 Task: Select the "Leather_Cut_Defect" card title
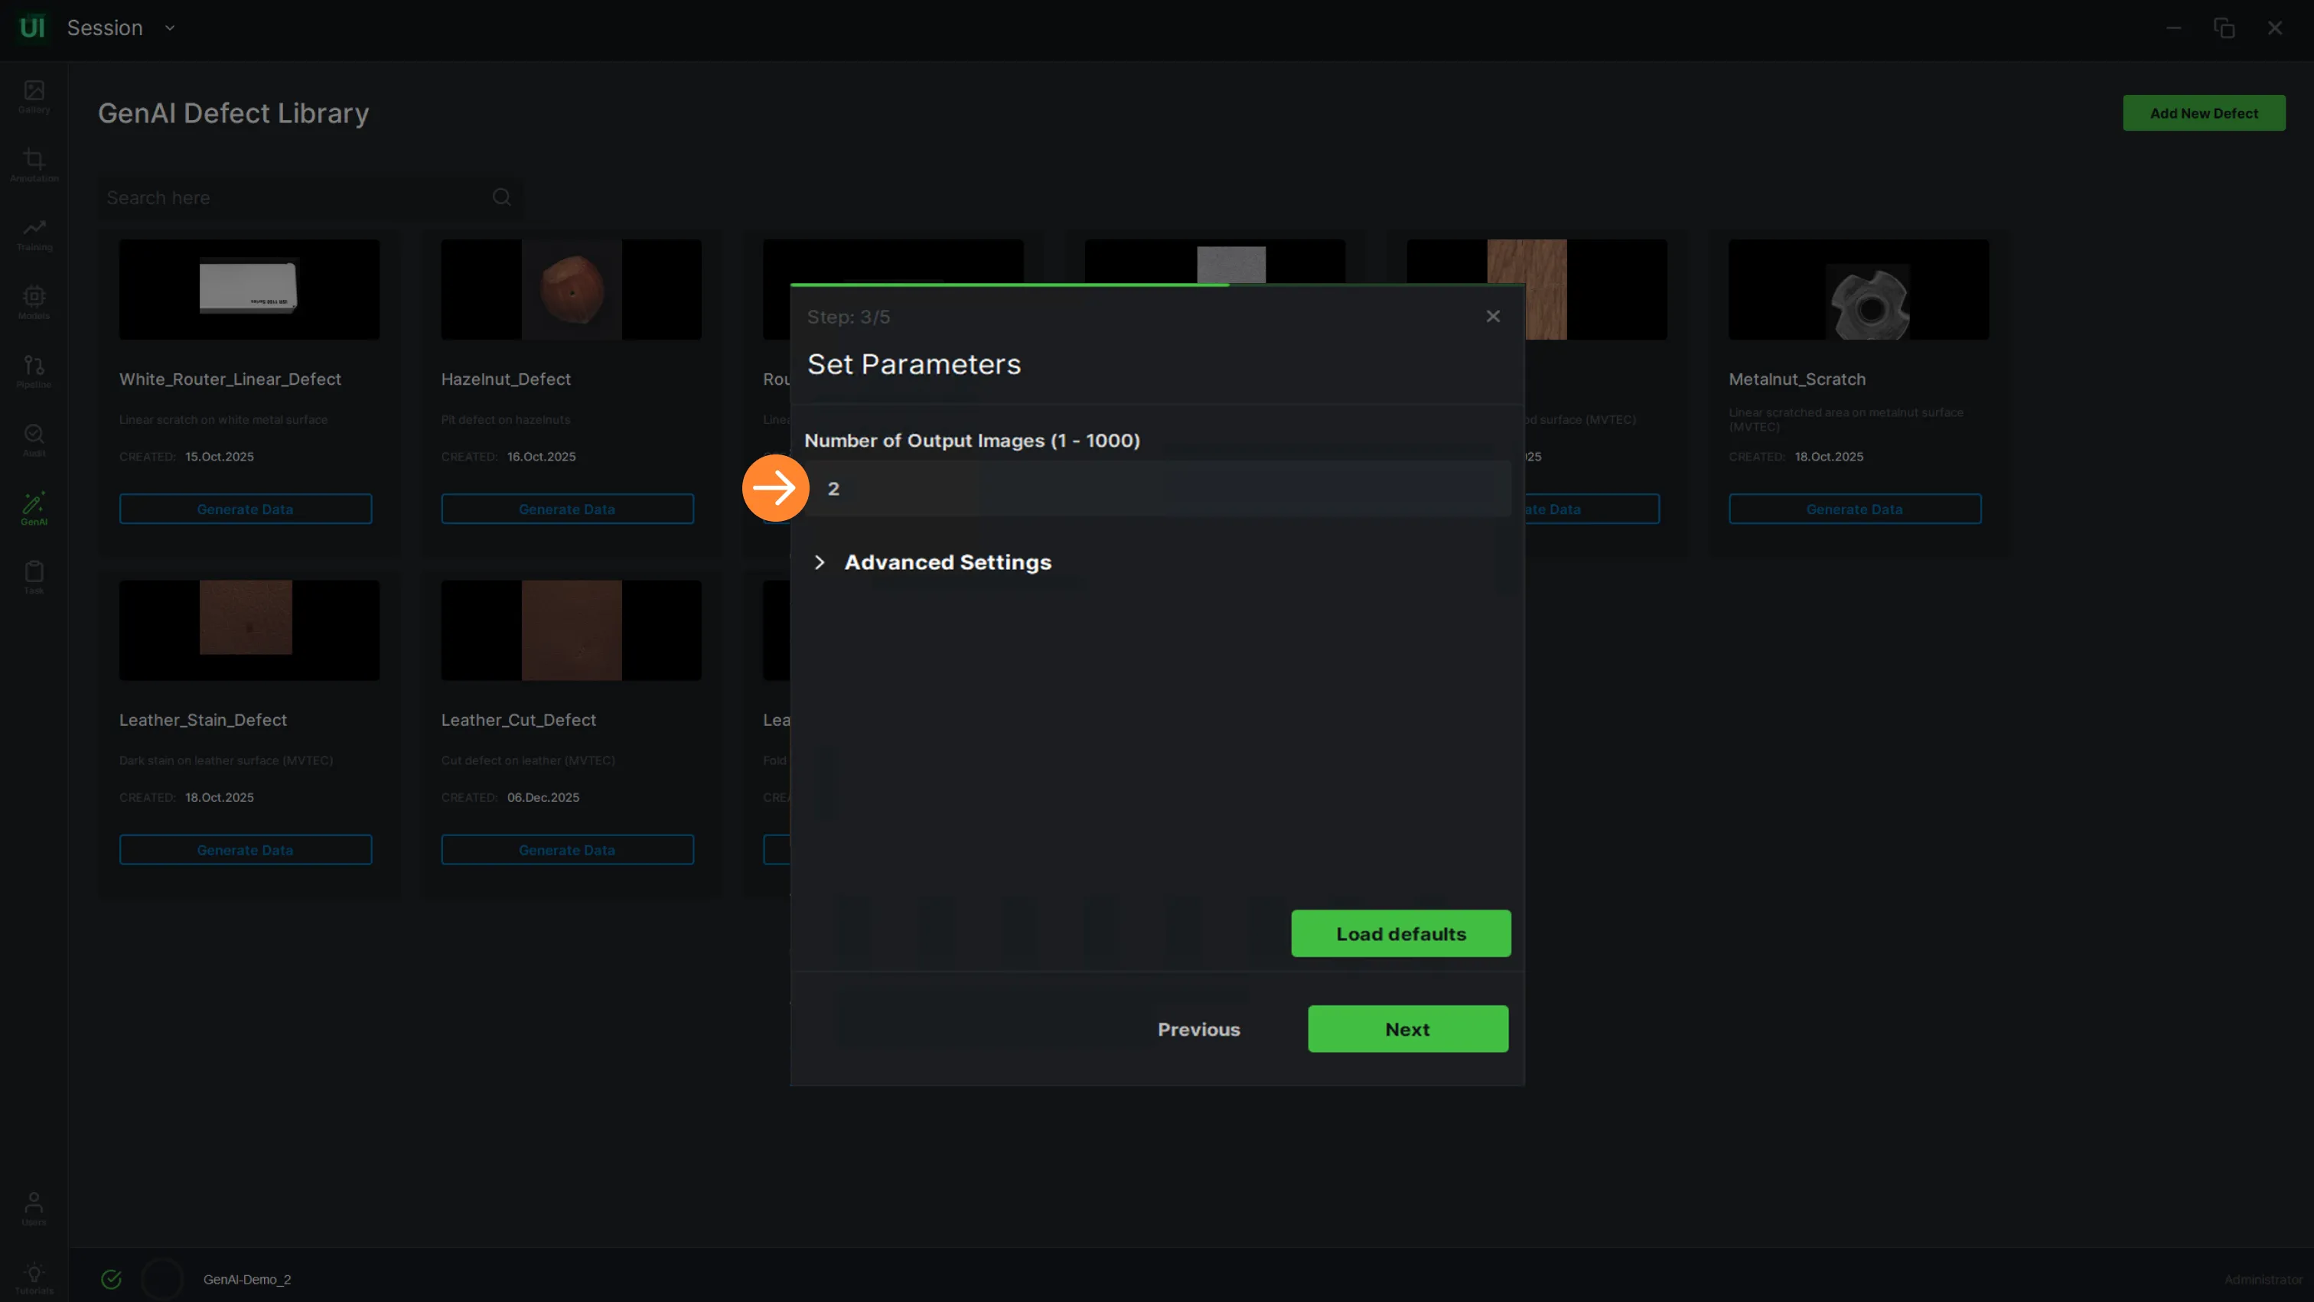tap(518, 720)
